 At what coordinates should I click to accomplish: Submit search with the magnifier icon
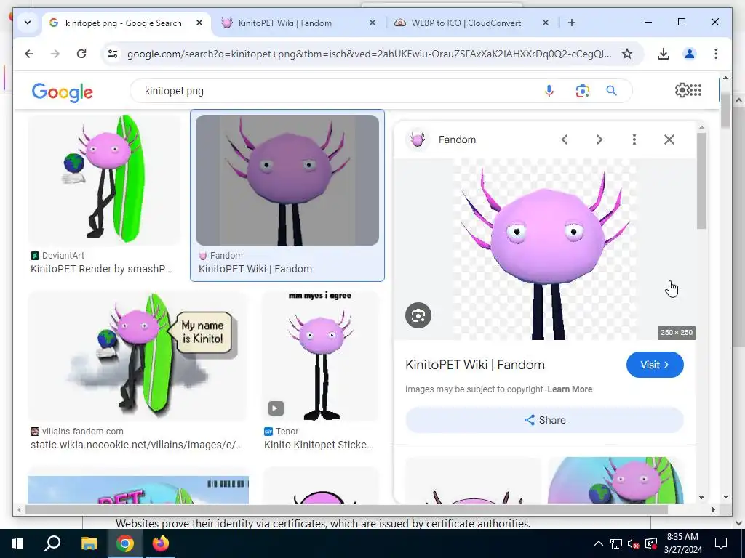pyautogui.click(x=611, y=91)
